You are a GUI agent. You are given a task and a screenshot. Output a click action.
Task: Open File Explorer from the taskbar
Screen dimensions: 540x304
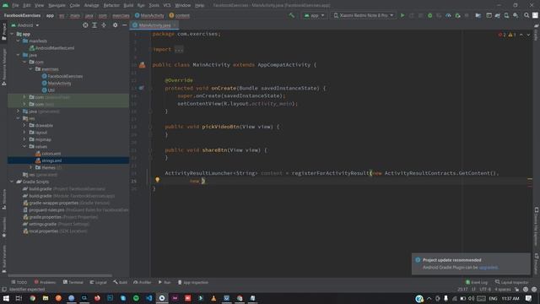point(46,298)
